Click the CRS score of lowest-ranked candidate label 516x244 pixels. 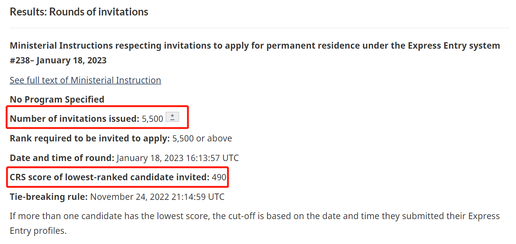[110, 177]
